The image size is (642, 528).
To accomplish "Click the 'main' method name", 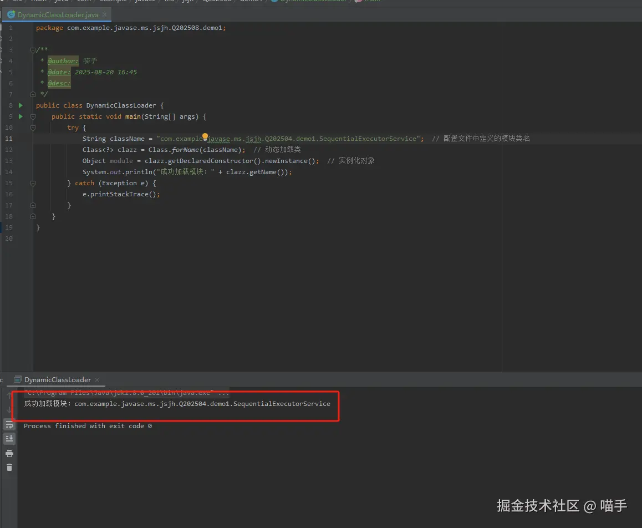I will tap(133, 116).
